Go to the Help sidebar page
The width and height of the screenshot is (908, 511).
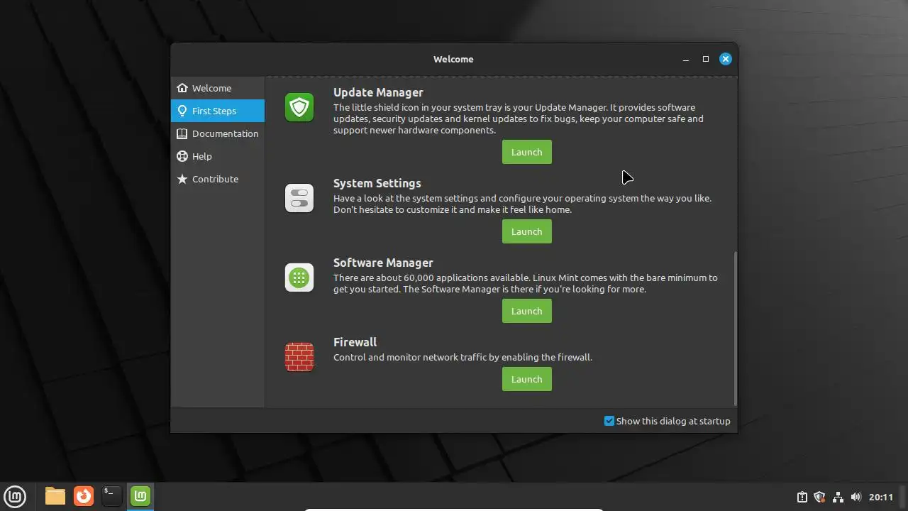pos(218,156)
